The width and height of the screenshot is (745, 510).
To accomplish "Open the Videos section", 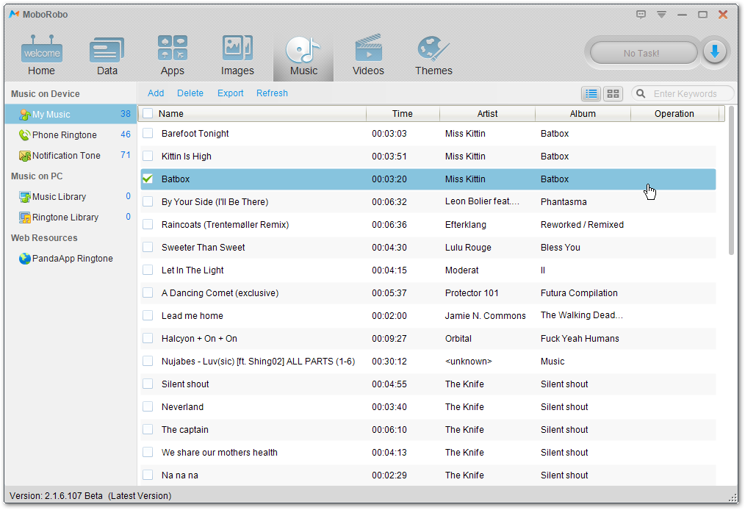I will click(368, 56).
